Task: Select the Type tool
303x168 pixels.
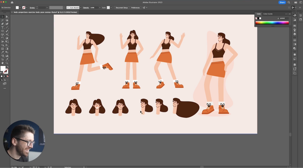Action: pyautogui.click(x=2, y=27)
